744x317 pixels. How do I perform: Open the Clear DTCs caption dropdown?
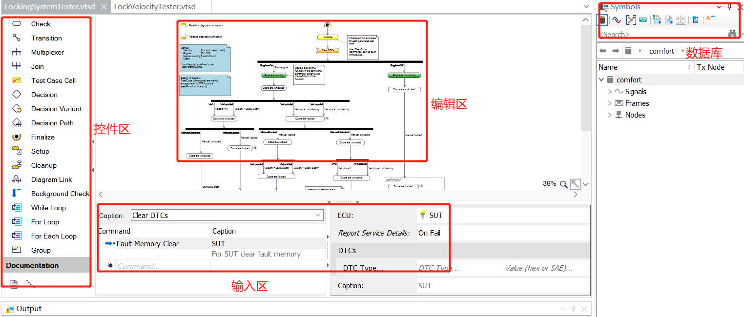[319, 215]
